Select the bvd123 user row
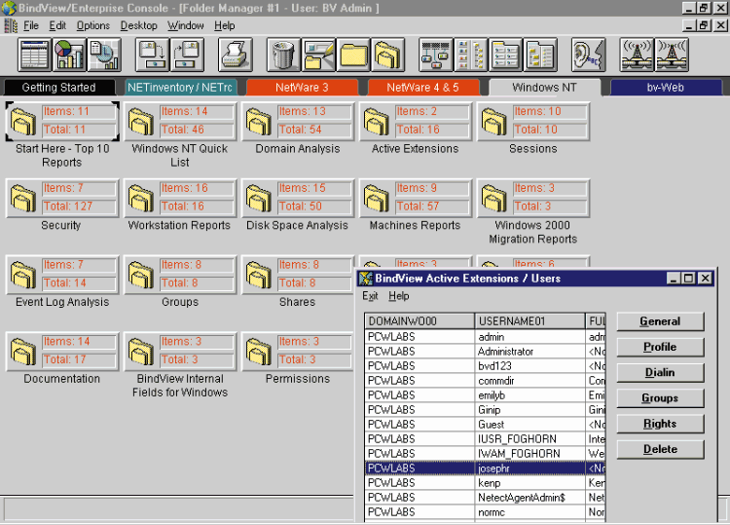 (x=485, y=365)
